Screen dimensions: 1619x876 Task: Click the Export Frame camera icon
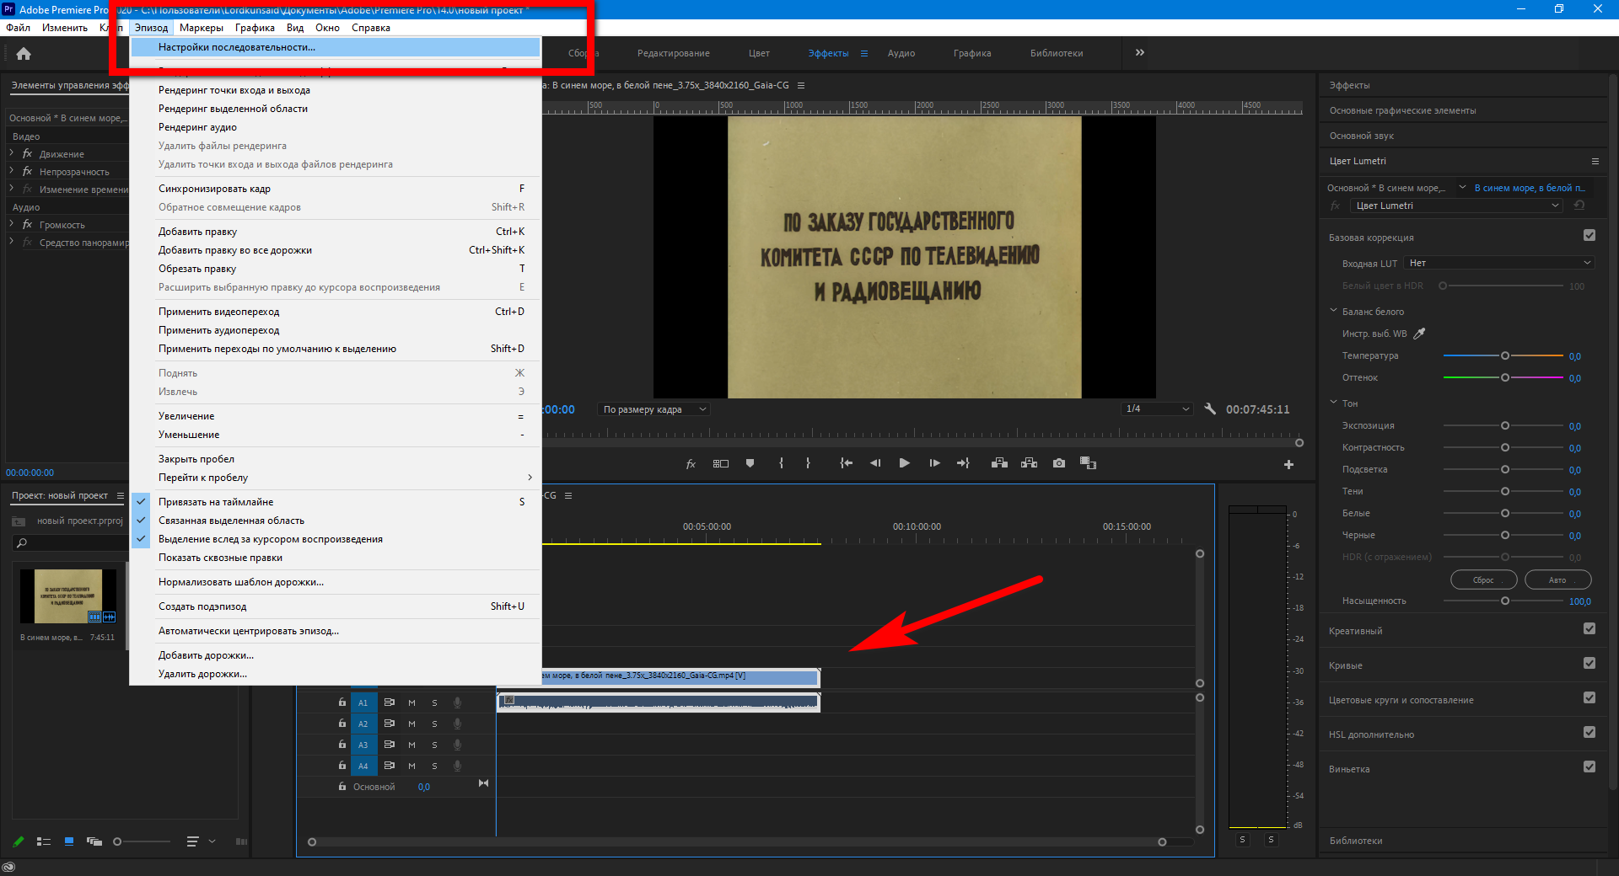[1059, 463]
